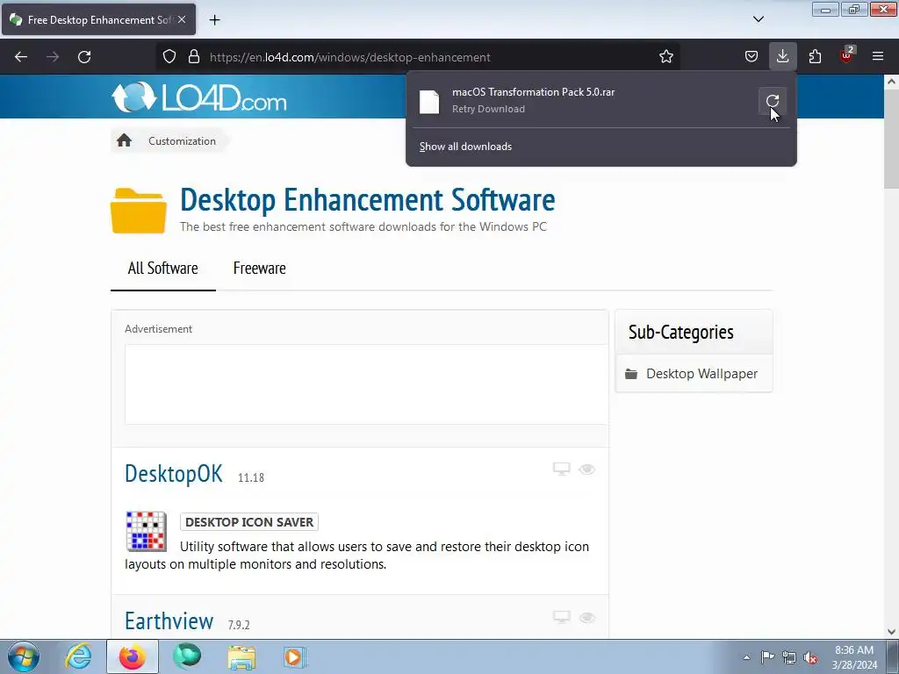Open the DesktopOK title link
Image resolution: width=899 pixels, height=674 pixels.
click(x=173, y=474)
